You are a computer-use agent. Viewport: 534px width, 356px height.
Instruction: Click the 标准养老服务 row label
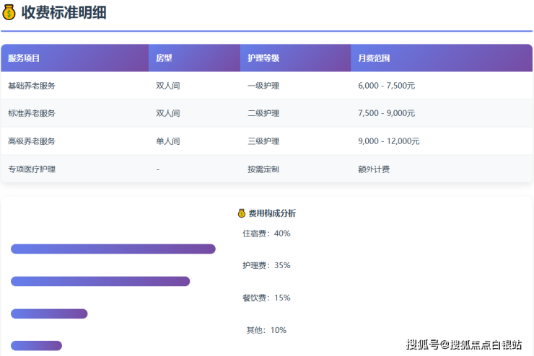pyautogui.click(x=31, y=113)
